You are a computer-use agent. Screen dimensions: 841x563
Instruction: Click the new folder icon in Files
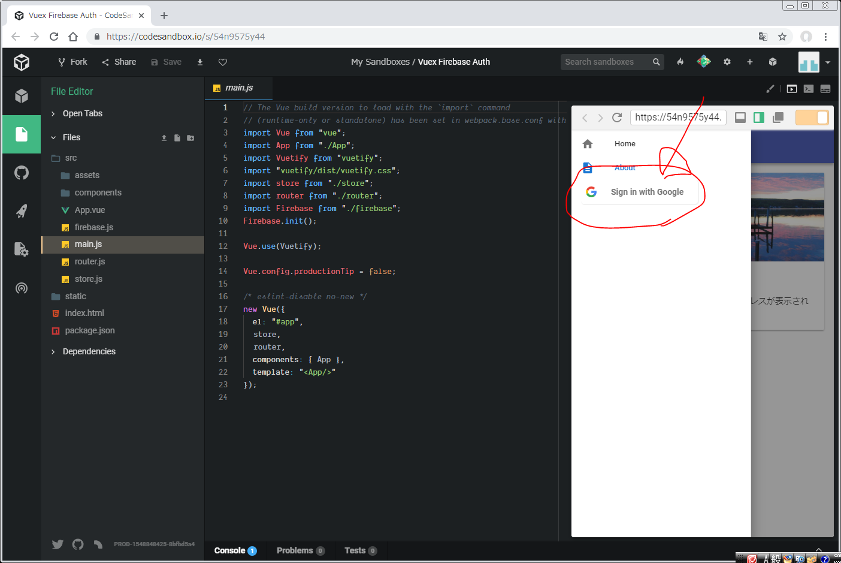(190, 138)
